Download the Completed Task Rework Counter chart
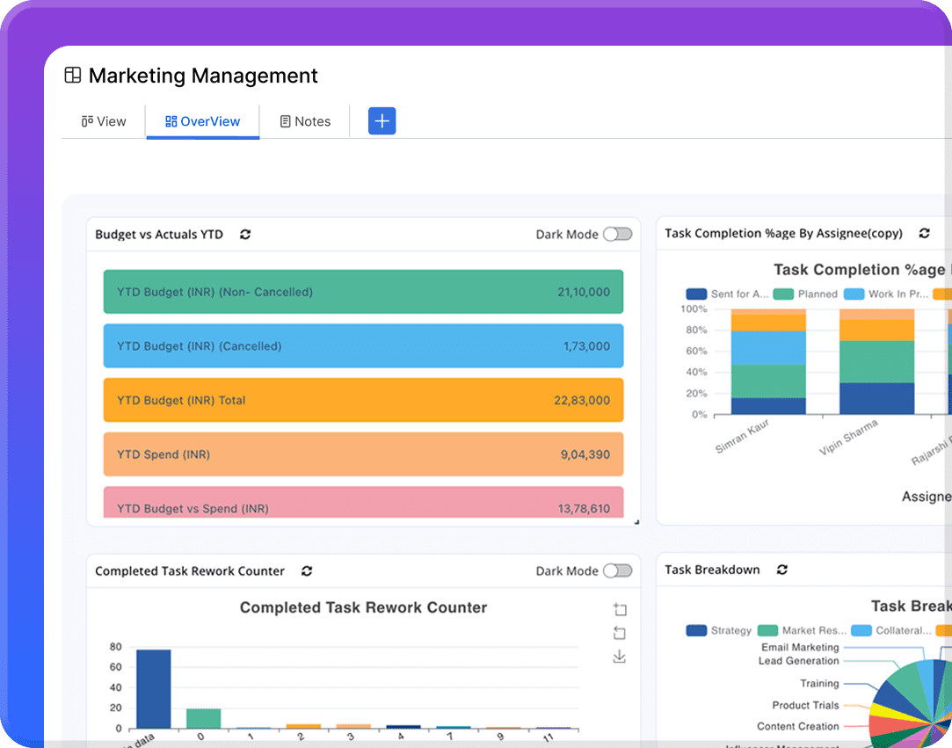 pyautogui.click(x=620, y=657)
